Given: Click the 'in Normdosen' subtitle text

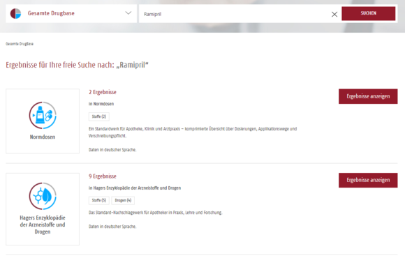Looking at the screenshot, I should point(101,104).
